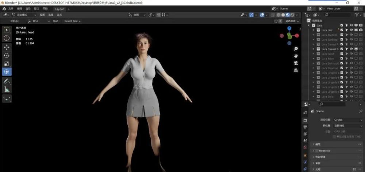Choose the Scale tool
This screenshot has height=172, width=365.
[7, 63]
